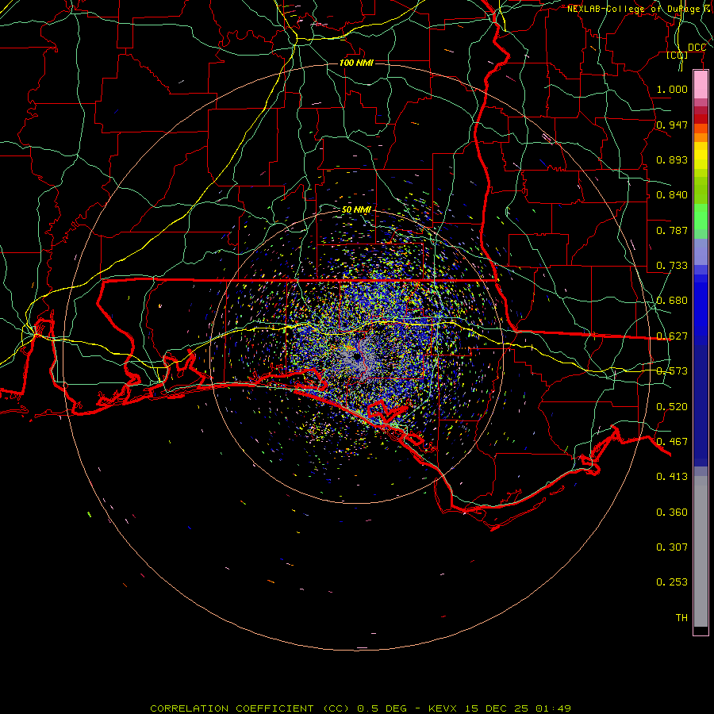Click the 0.253 legend value
This screenshot has height=714, width=714.
tap(672, 582)
